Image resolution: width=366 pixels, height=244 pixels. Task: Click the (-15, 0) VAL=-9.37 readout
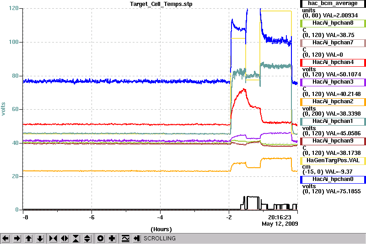click(x=327, y=172)
